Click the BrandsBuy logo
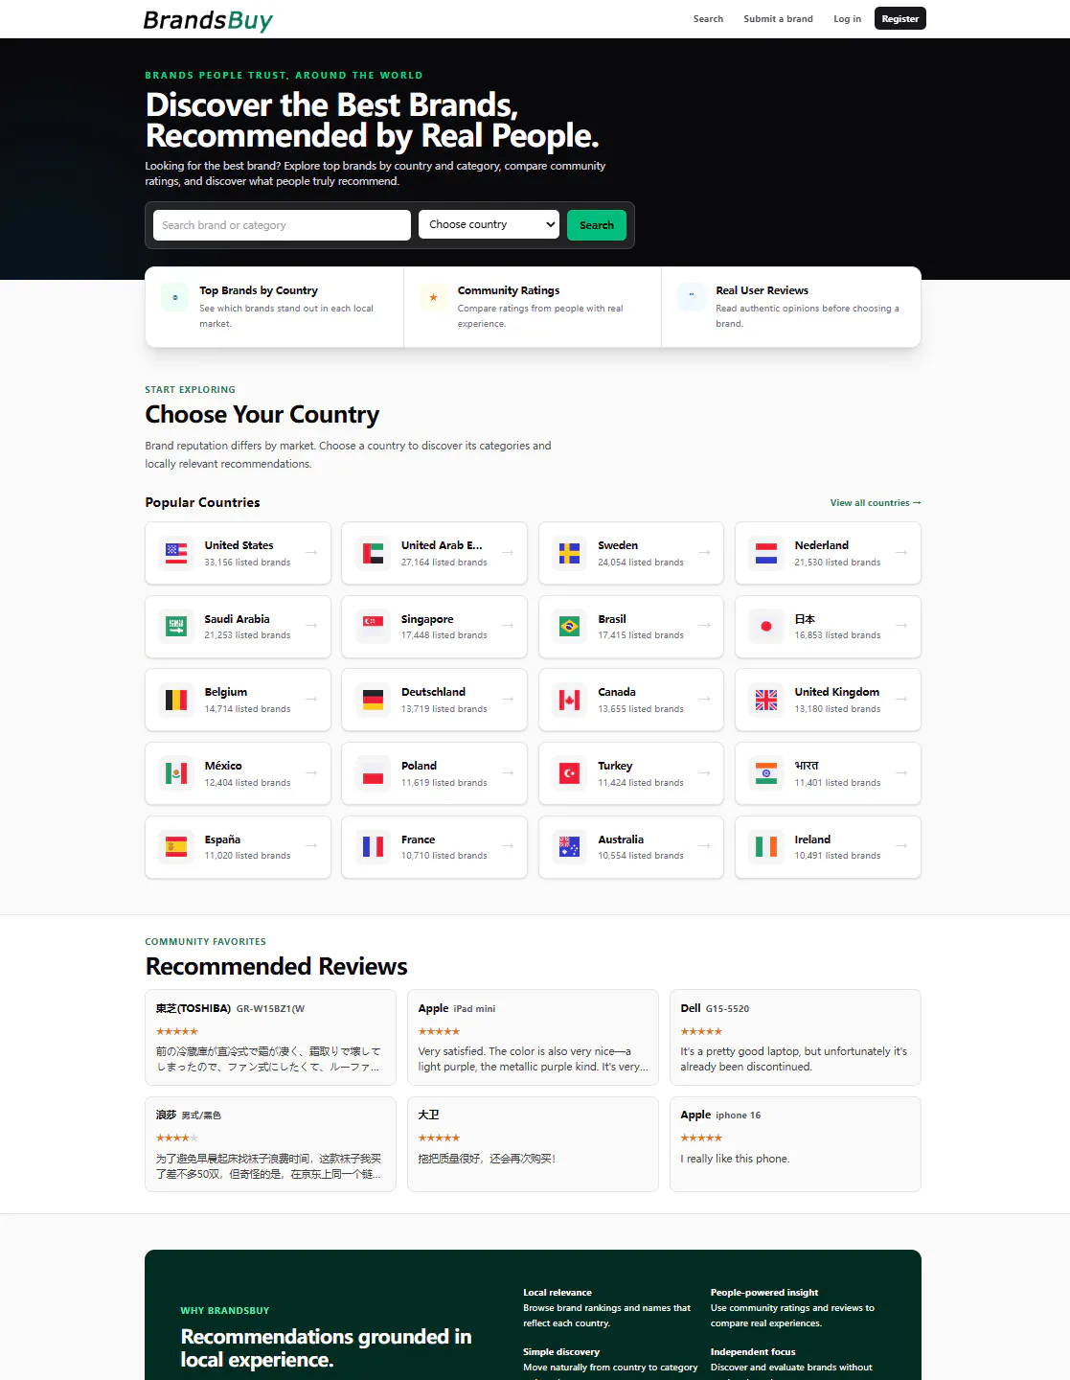Screen dimensions: 1070x1380 point(208,20)
